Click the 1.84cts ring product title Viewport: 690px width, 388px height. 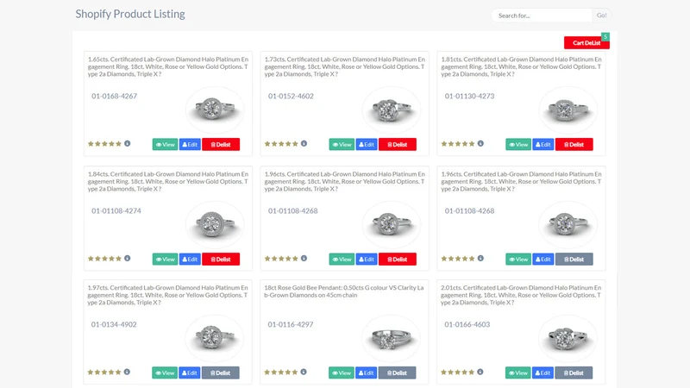coord(168,181)
